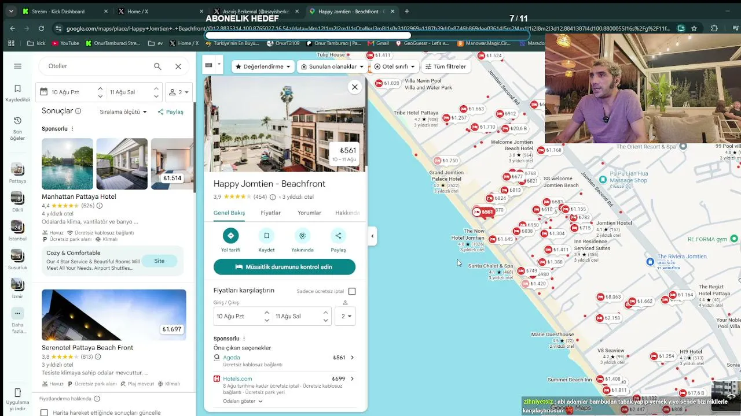Image resolution: width=741 pixels, height=416 pixels.
Task: Switch to Yorumlar tab
Action: pyautogui.click(x=309, y=213)
